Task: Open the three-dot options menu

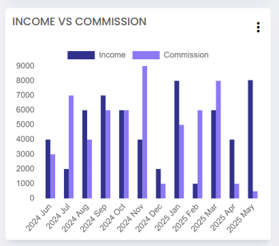Action: (x=258, y=27)
